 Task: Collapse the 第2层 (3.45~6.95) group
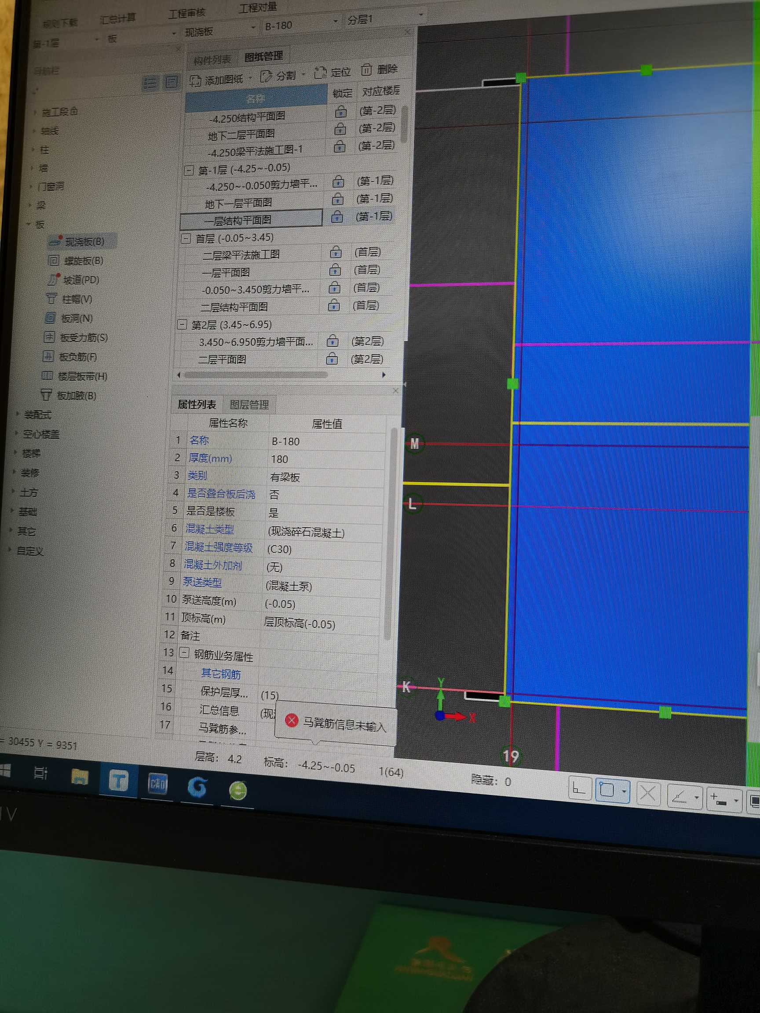tap(182, 324)
